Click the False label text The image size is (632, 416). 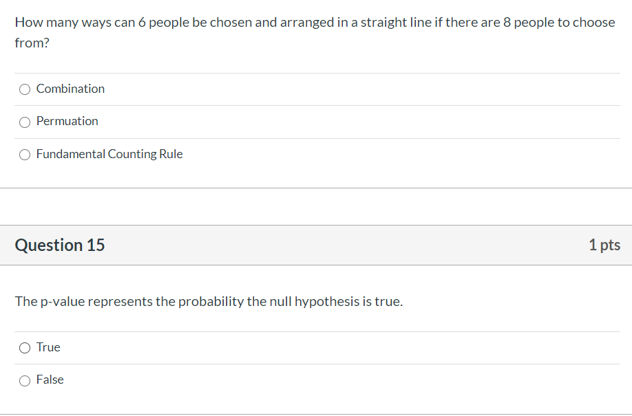(50, 380)
